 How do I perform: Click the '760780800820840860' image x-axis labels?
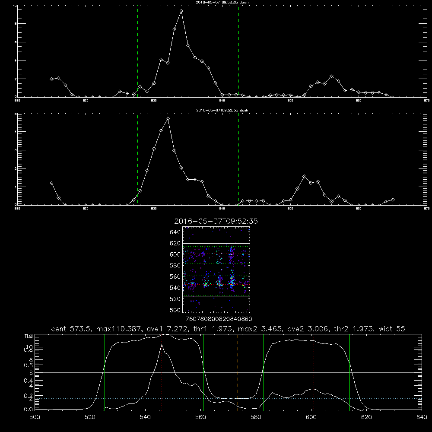219,319
